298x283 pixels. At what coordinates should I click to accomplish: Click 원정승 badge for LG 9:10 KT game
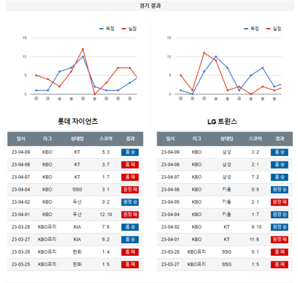point(279,227)
